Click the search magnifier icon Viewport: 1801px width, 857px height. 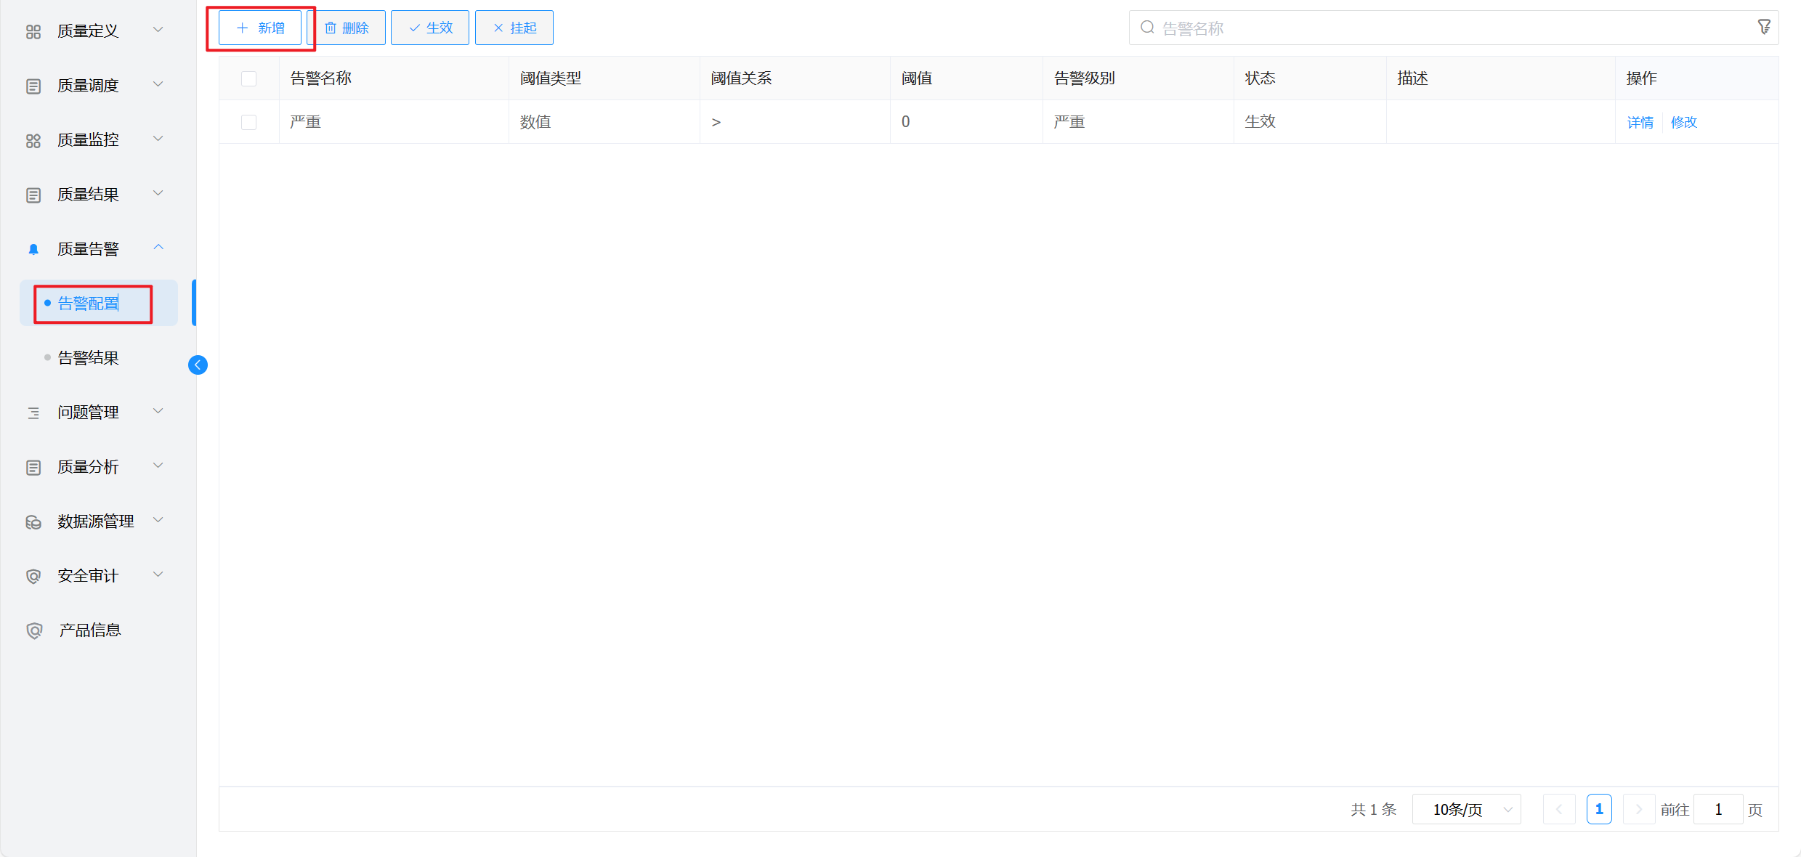tap(1147, 28)
